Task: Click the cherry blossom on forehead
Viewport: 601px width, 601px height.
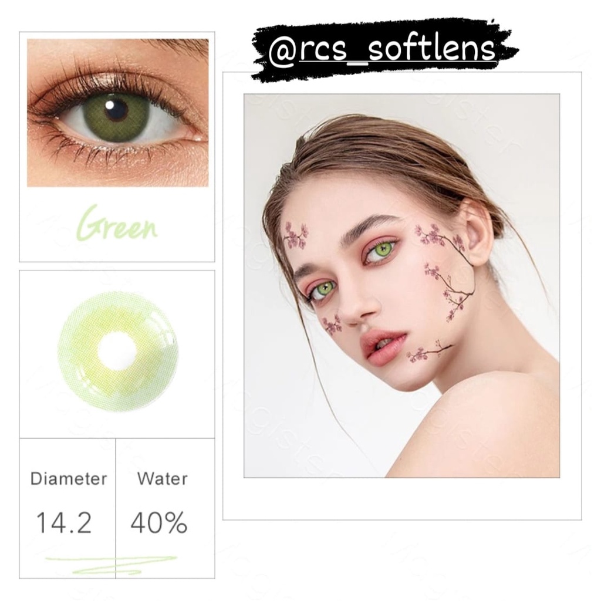Action: click(x=296, y=235)
